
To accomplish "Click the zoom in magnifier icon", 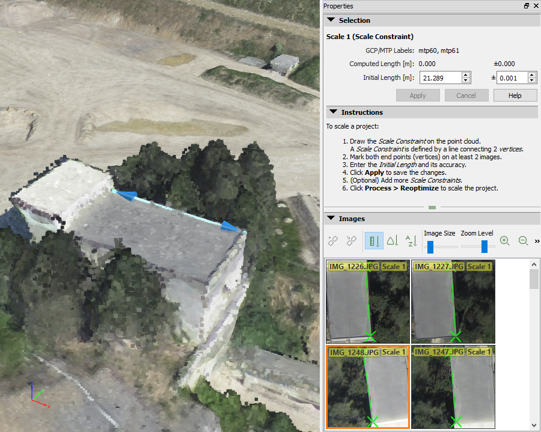I will pyautogui.click(x=504, y=241).
